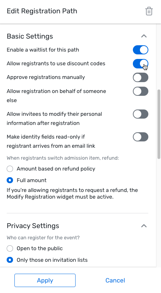Select Amount based on refund policy
Image resolution: width=161 pixels, height=293 pixels.
[10, 169]
